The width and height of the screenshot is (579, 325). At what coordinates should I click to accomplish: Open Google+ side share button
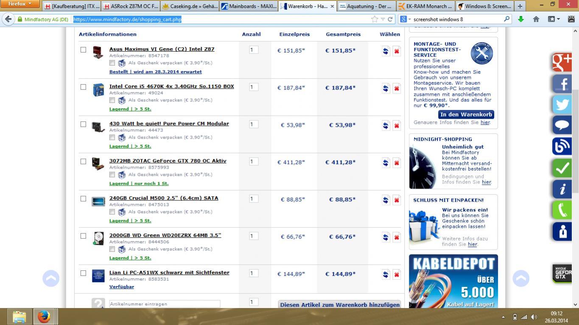[562, 62]
